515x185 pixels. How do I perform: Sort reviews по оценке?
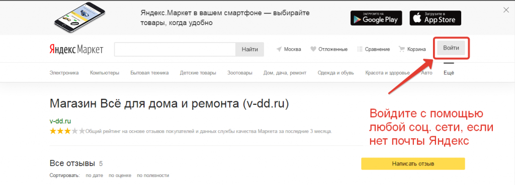point(120,175)
